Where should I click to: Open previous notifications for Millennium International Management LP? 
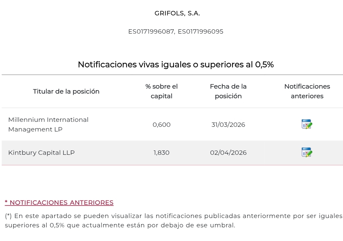(306, 124)
